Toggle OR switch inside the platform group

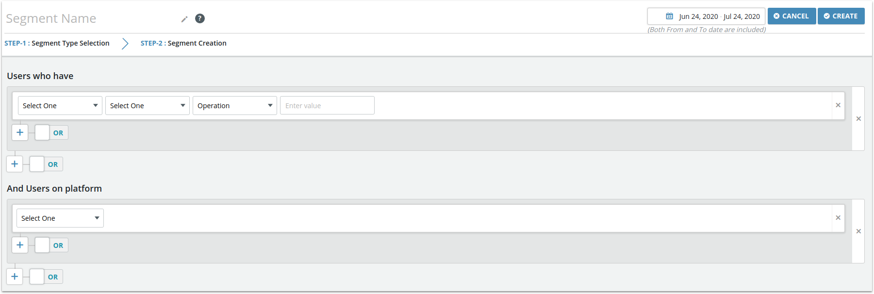pos(51,245)
